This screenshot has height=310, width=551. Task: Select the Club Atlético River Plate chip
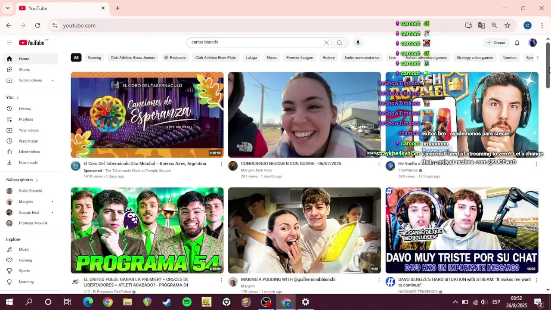coord(215,58)
